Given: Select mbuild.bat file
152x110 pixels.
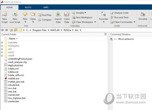Looking at the screenshot, I should pyautogui.click(x=12, y=85).
